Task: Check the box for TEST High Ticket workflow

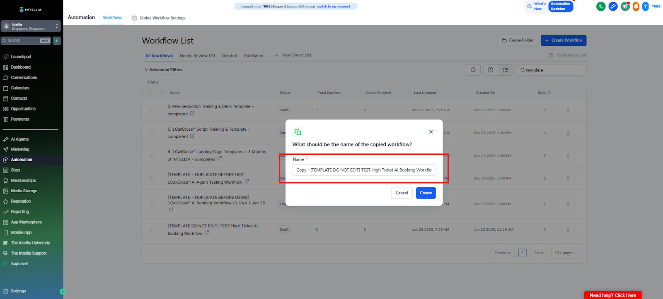Action: 152,230
